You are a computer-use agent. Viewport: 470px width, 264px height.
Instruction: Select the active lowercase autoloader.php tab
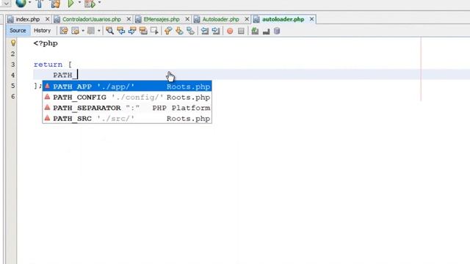(283, 19)
